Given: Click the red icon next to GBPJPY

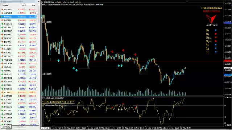Looking at the screenshot, I should pyautogui.click(x=2, y=53).
